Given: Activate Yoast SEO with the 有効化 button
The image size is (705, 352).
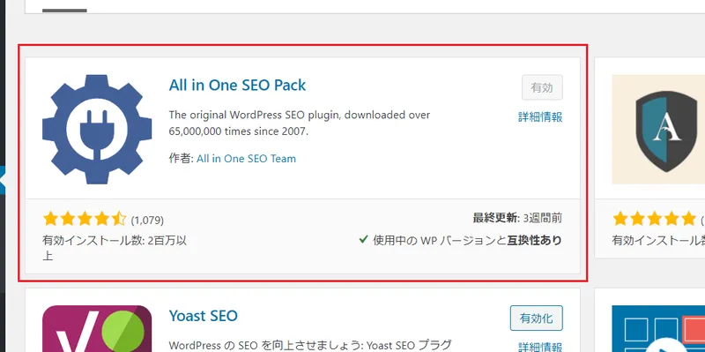Looking at the screenshot, I should (537, 318).
